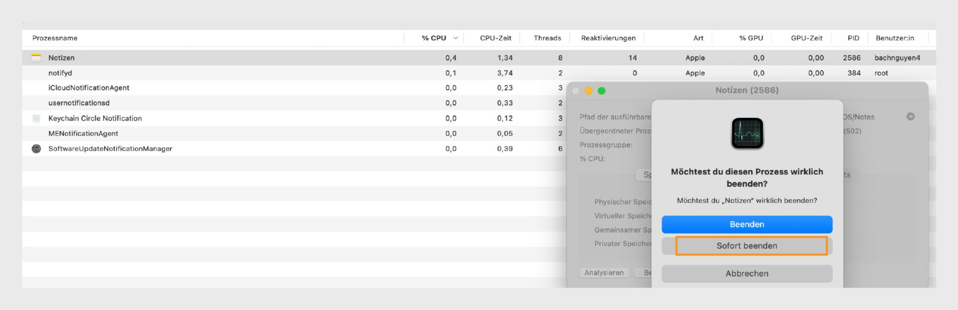Sort by the Benutzer:in column header
The width and height of the screenshot is (958, 310).
click(895, 38)
